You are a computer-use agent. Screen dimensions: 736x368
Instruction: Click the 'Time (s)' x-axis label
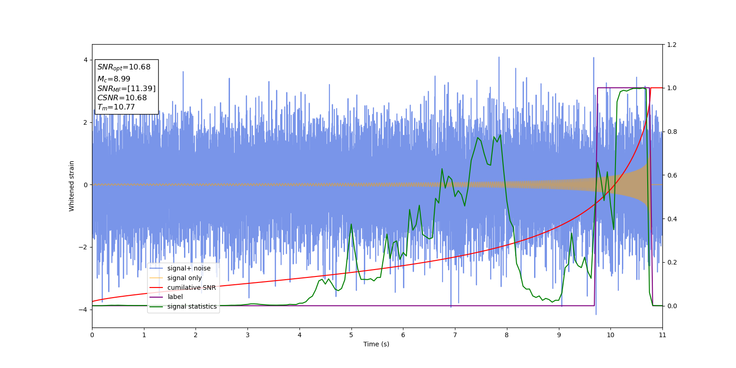[x=376, y=344]
